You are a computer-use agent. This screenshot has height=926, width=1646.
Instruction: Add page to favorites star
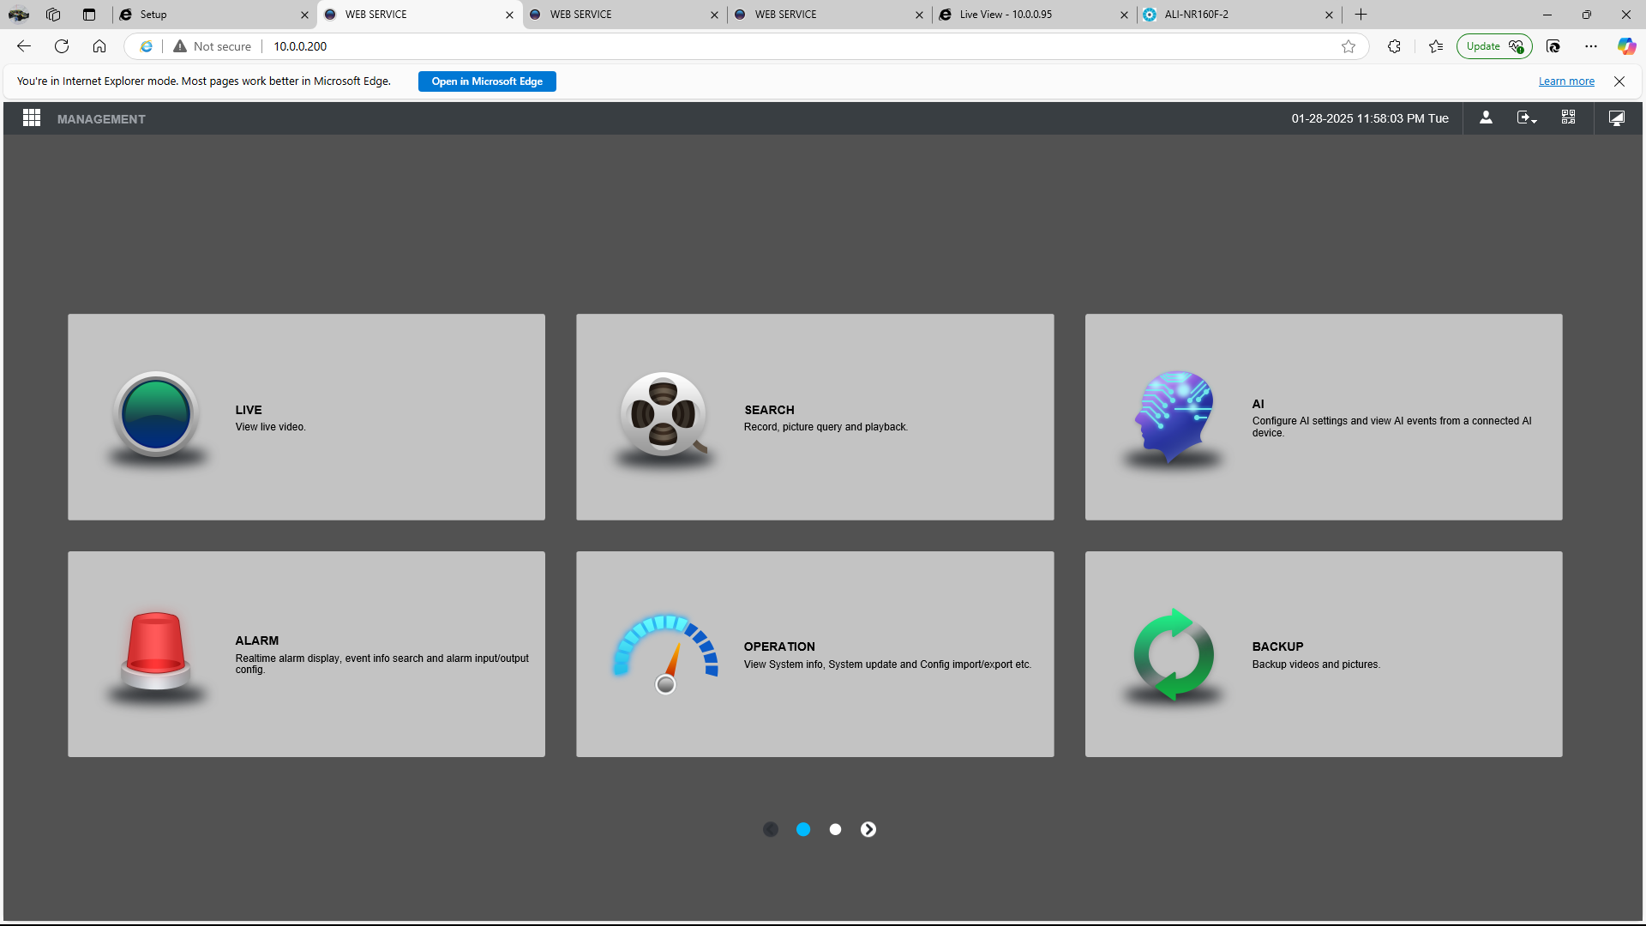coord(1349,46)
